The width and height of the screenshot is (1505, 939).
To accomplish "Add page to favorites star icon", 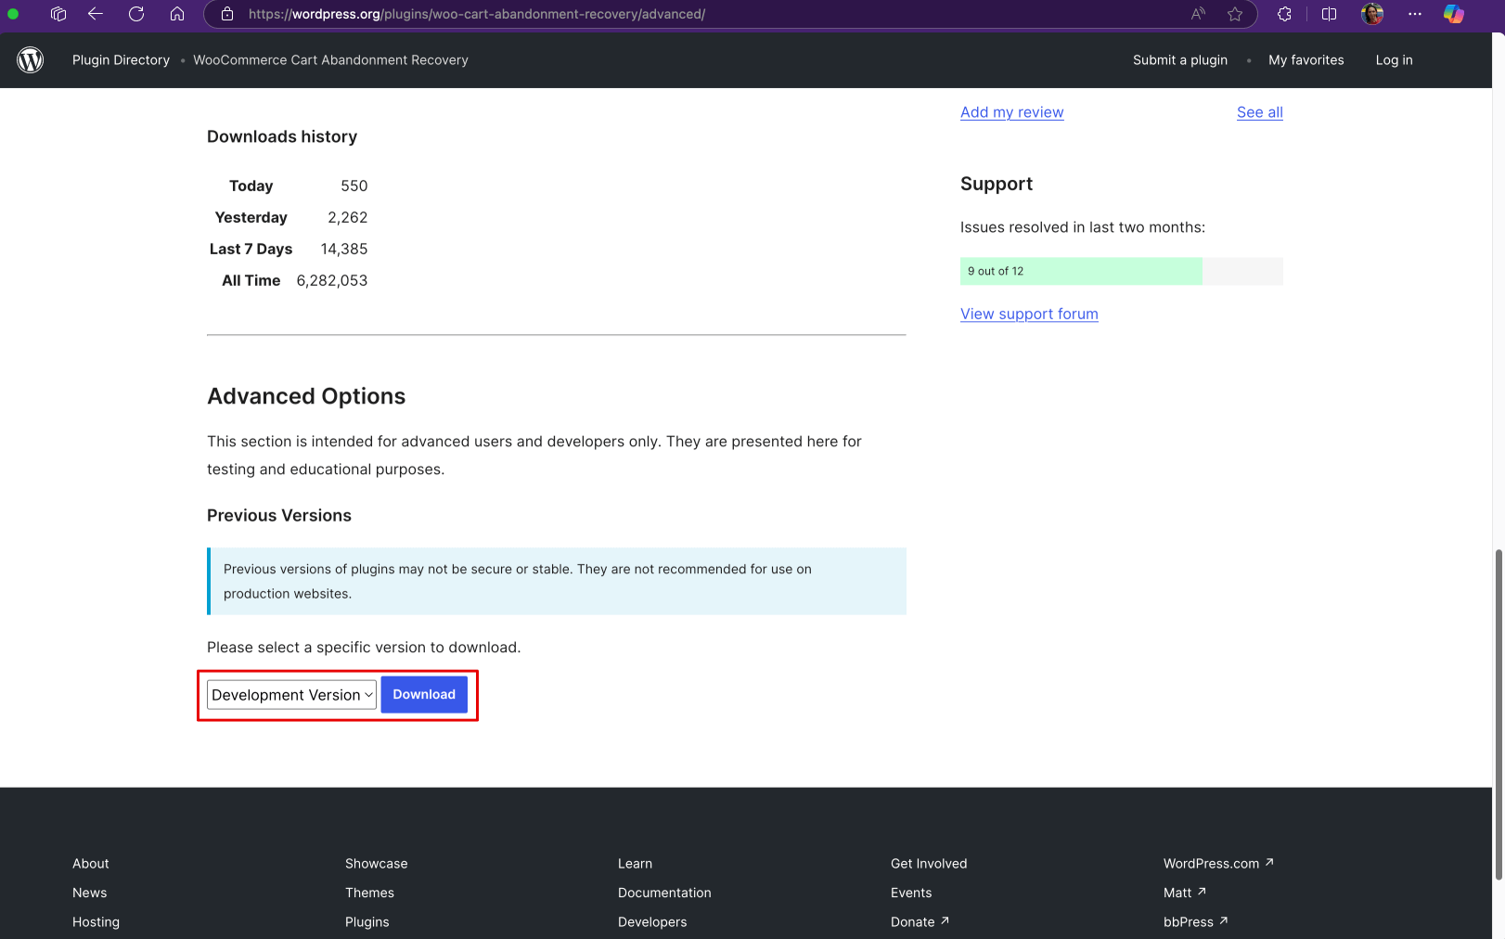I will [1235, 14].
